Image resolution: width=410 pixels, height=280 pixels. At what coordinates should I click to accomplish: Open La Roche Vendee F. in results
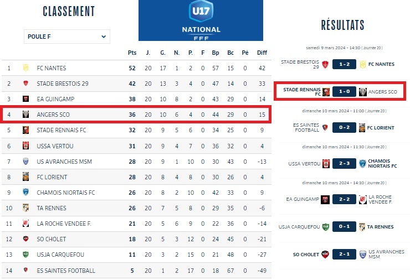click(380, 199)
